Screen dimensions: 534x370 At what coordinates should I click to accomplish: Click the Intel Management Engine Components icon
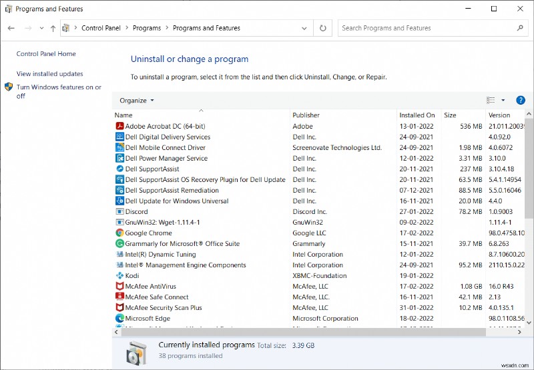click(119, 265)
